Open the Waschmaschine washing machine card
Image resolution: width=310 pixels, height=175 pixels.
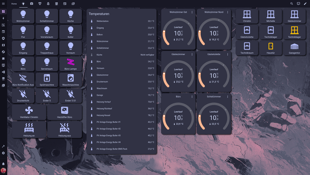[x=71, y=80]
